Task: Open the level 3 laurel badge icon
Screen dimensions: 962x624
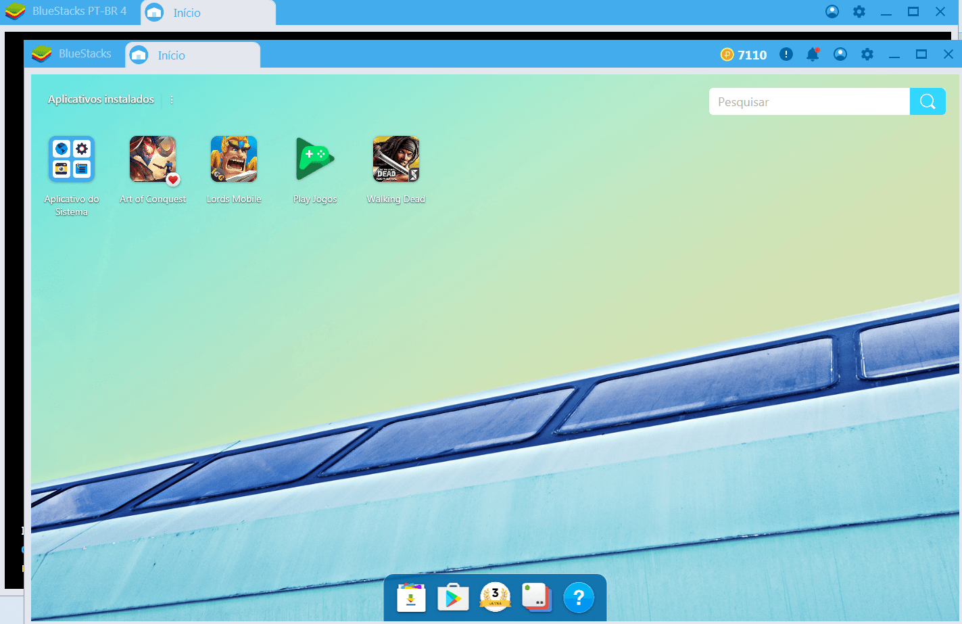Action: click(495, 597)
